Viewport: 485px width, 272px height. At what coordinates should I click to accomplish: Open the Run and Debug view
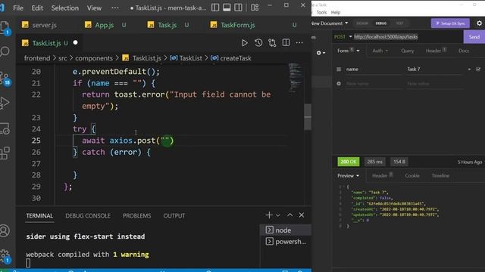[5, 103]
